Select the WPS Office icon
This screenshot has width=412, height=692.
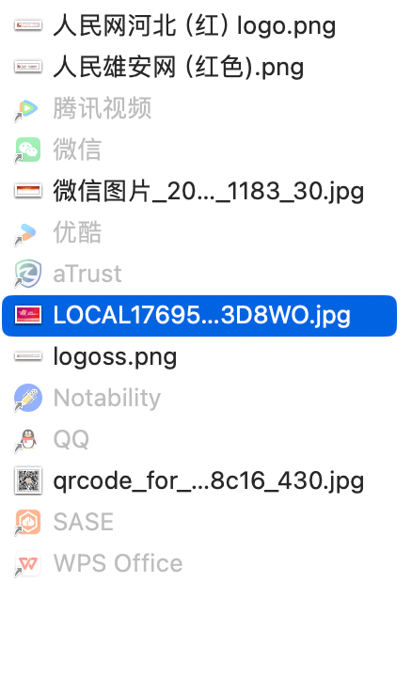point(28,563)
